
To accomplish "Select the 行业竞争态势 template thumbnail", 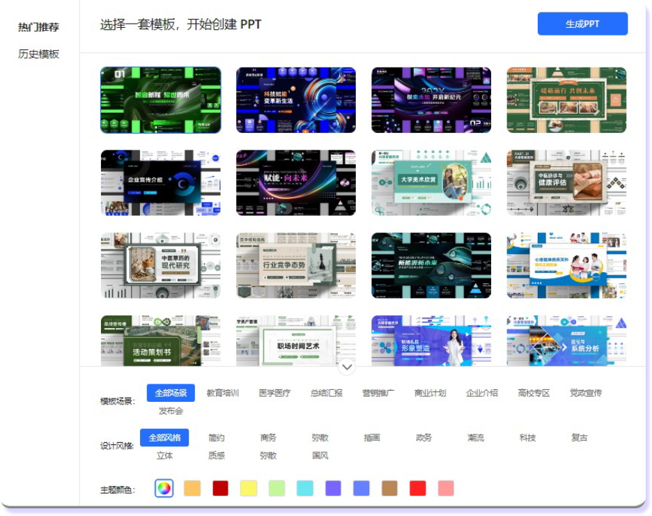I will point(296,265).
